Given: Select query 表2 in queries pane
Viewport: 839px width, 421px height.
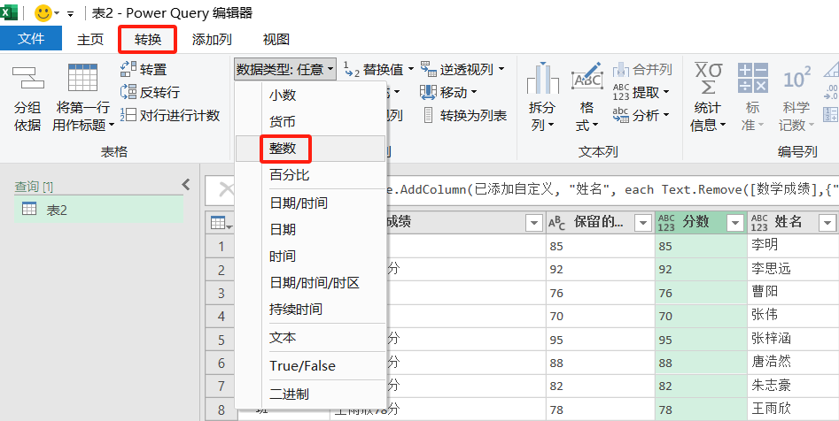Looking at the screenshot, I should pyautogui.click(x=98, y=210).
